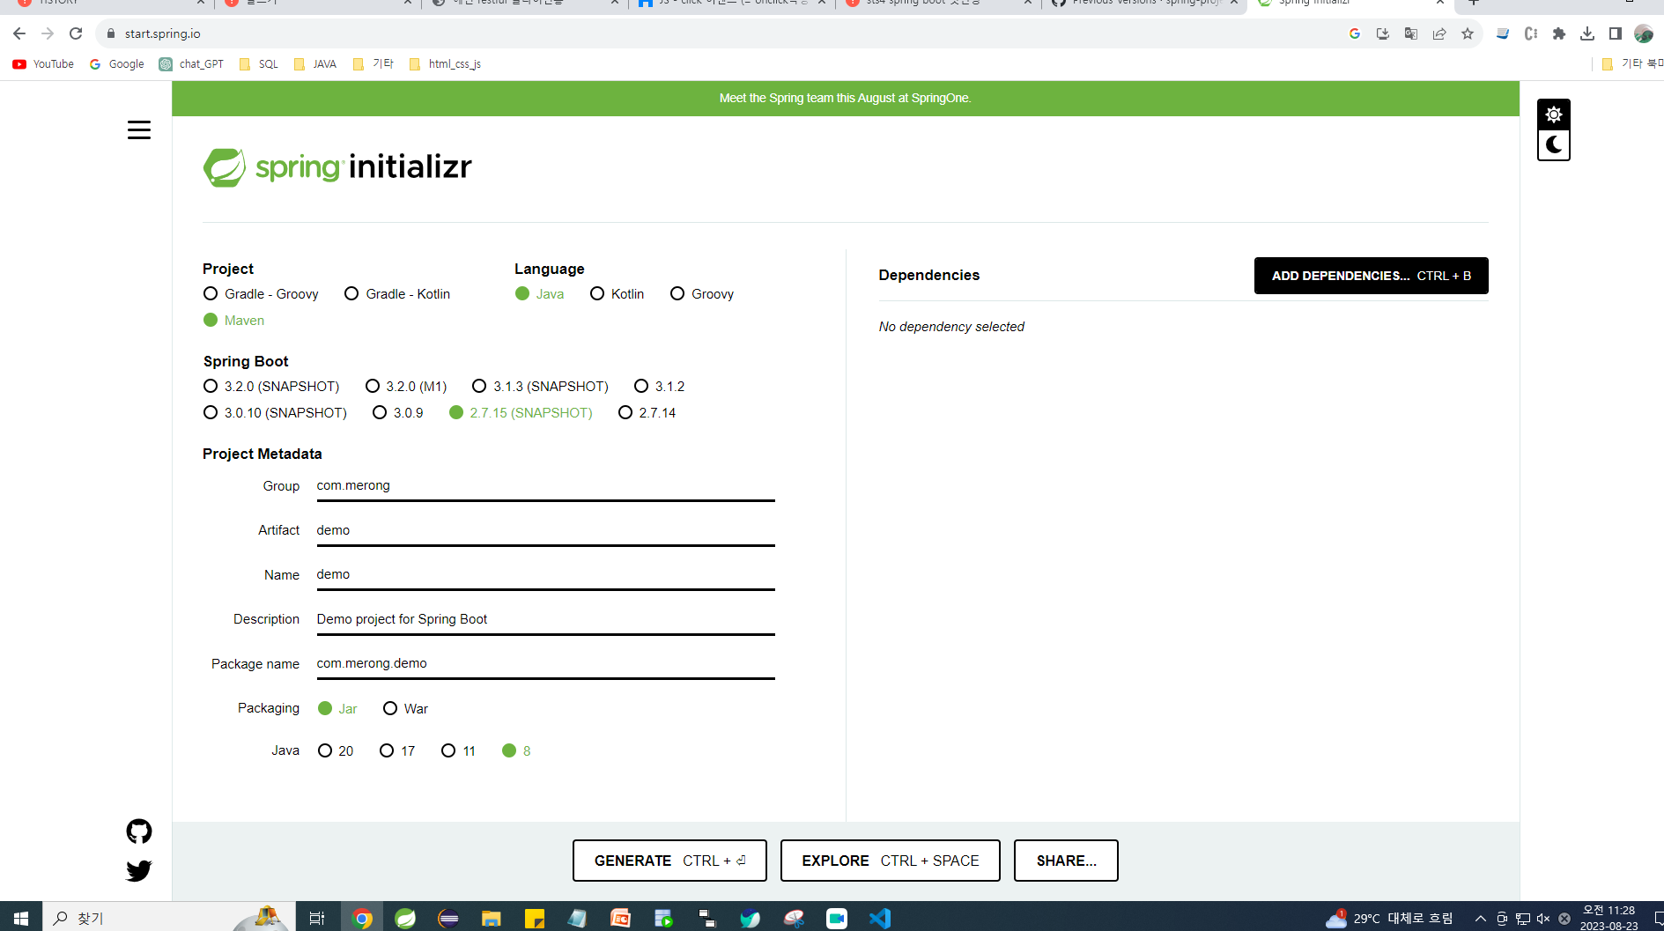Screen dimensions: 1664x931
Task: Select Java version 11
Action: [x=458, y=750]
